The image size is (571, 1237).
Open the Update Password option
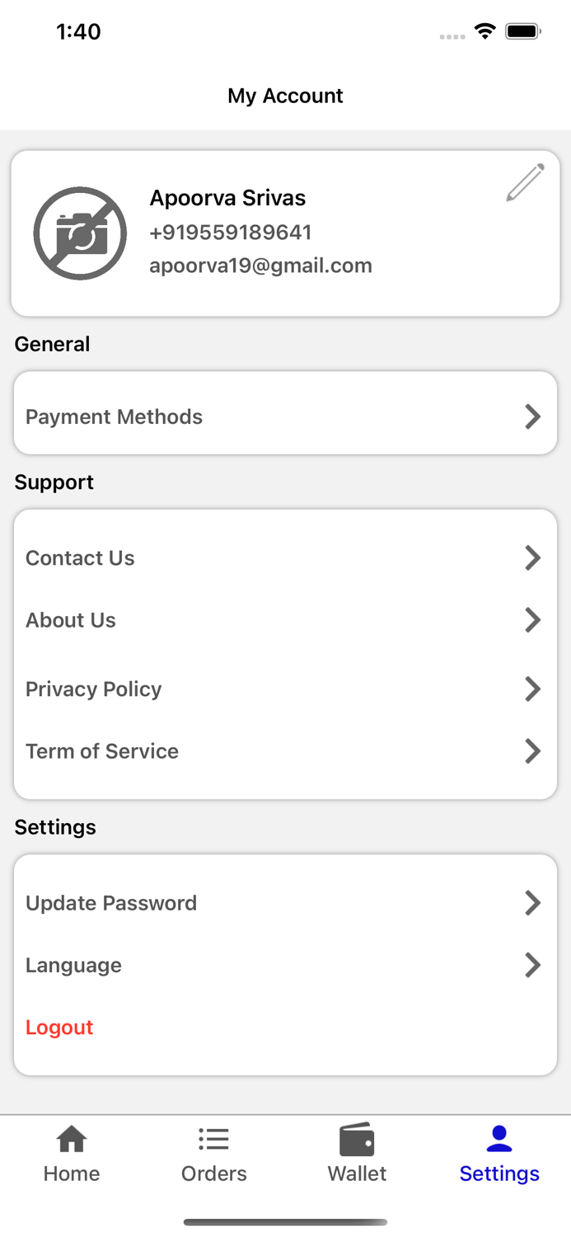[111, 903]
